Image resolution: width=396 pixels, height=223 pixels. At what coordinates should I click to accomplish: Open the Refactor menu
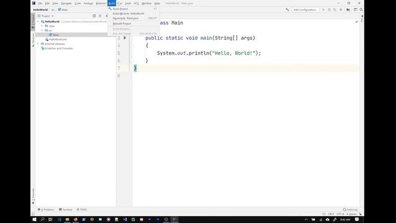pos(101,3)
